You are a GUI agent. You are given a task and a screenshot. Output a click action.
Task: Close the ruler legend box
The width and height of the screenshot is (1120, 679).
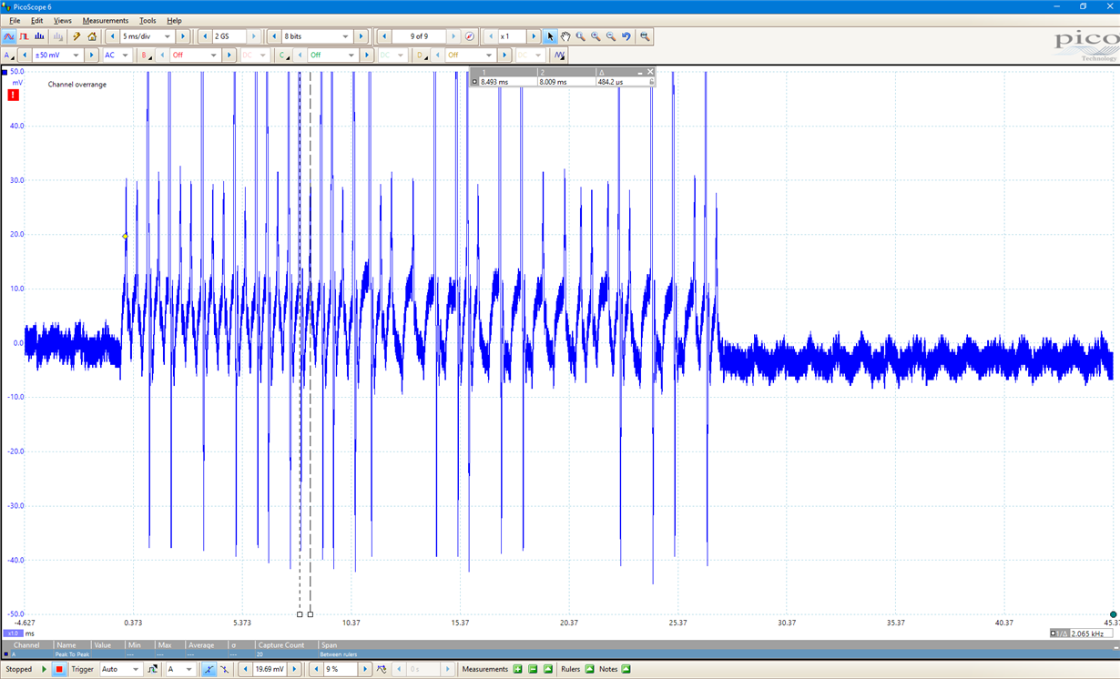[650, 72]
